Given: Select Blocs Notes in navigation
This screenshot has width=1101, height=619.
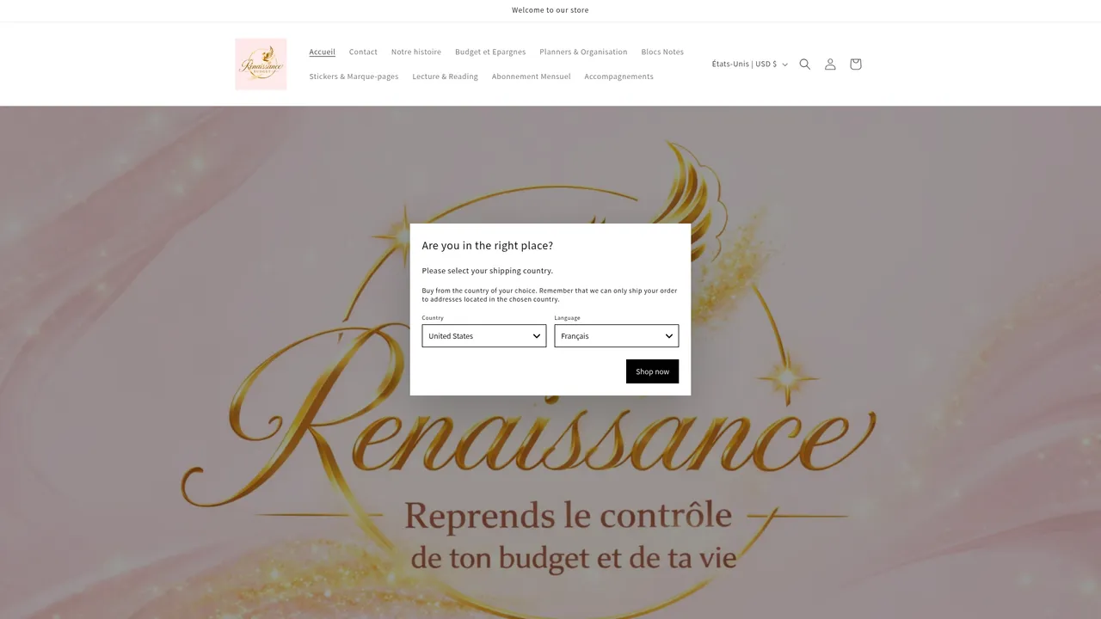Looking at the screenshot, I should point(662,52).
